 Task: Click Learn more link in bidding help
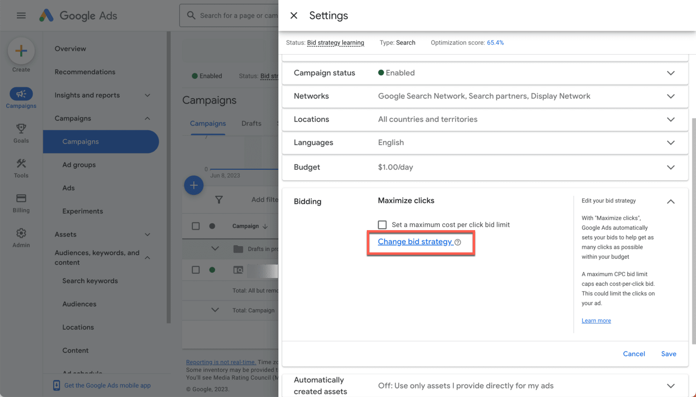pyautogui.click(x=596, y=321)
